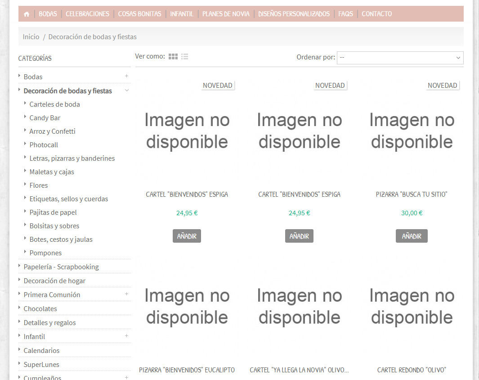This screenshot has width=479, height=380.
Task: Open Pizarra "Bienvenidos" Eucalipto product title
Action: coord(187,370)
